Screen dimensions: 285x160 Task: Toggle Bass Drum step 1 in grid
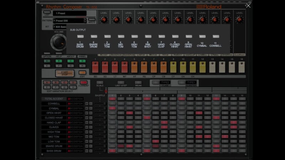[x=112, y=151]
